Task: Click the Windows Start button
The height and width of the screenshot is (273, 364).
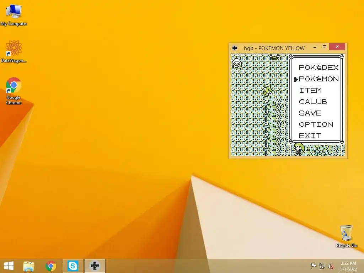Action: pos(9,266)
